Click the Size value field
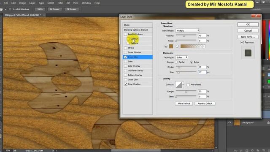Screen dimensions: 270x152 [202, 72]
